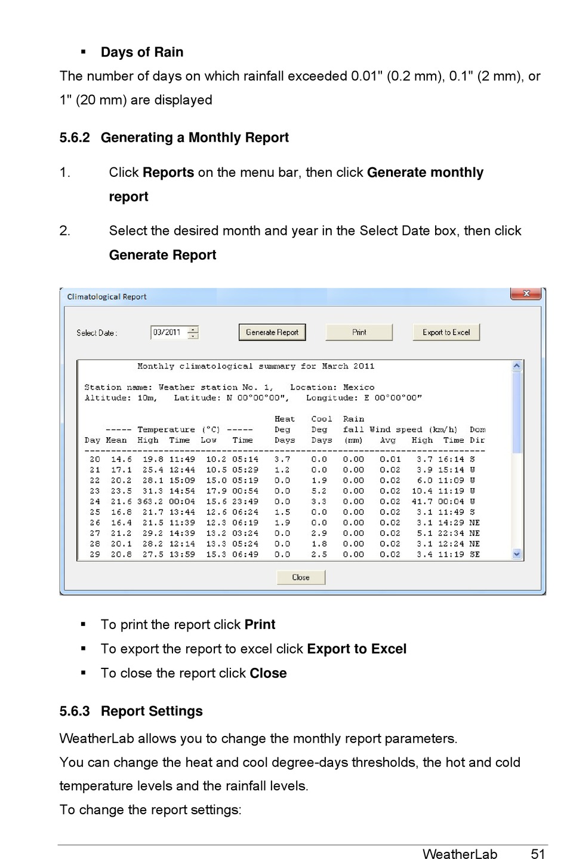Click the 'Wind speed (km/h)' column header

tap(414, 429)
